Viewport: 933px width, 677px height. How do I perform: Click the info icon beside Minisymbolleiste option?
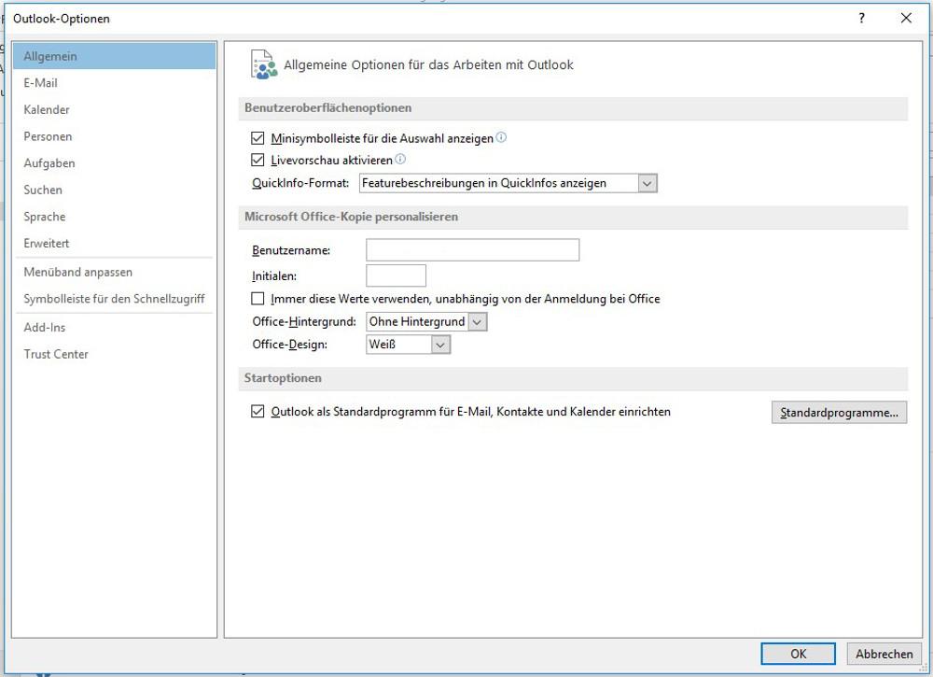point(502,137)
